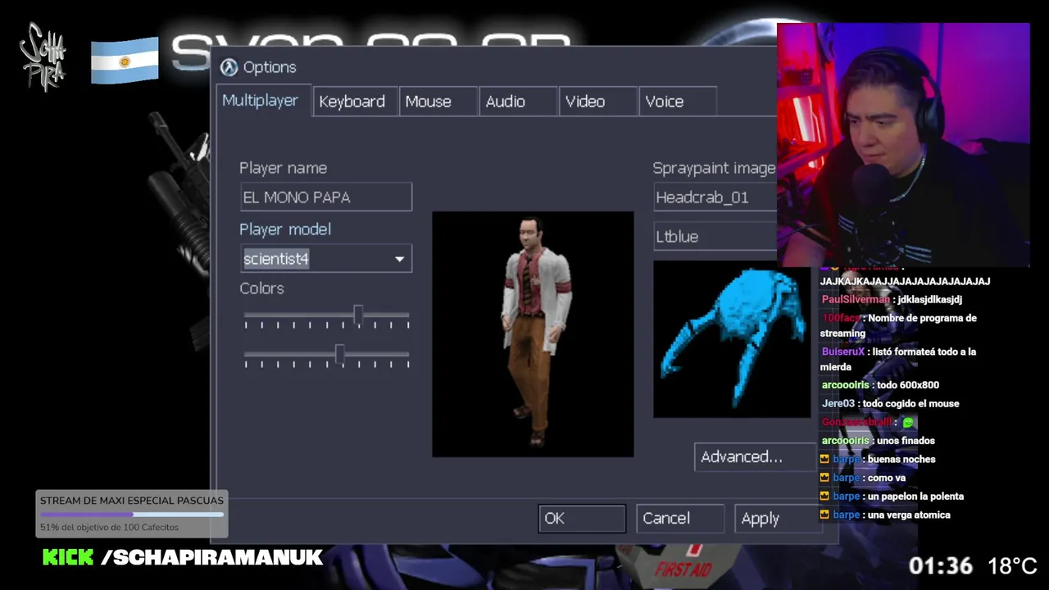Click the scientist player model preview
Viewport: 1049px width, 590px height.
coord(533,334)
